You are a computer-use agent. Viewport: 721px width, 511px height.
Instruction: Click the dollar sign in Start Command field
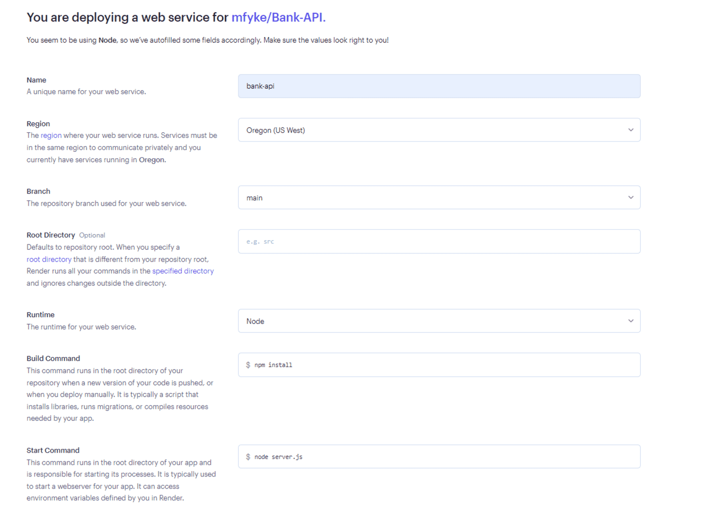tap(248, 457)
